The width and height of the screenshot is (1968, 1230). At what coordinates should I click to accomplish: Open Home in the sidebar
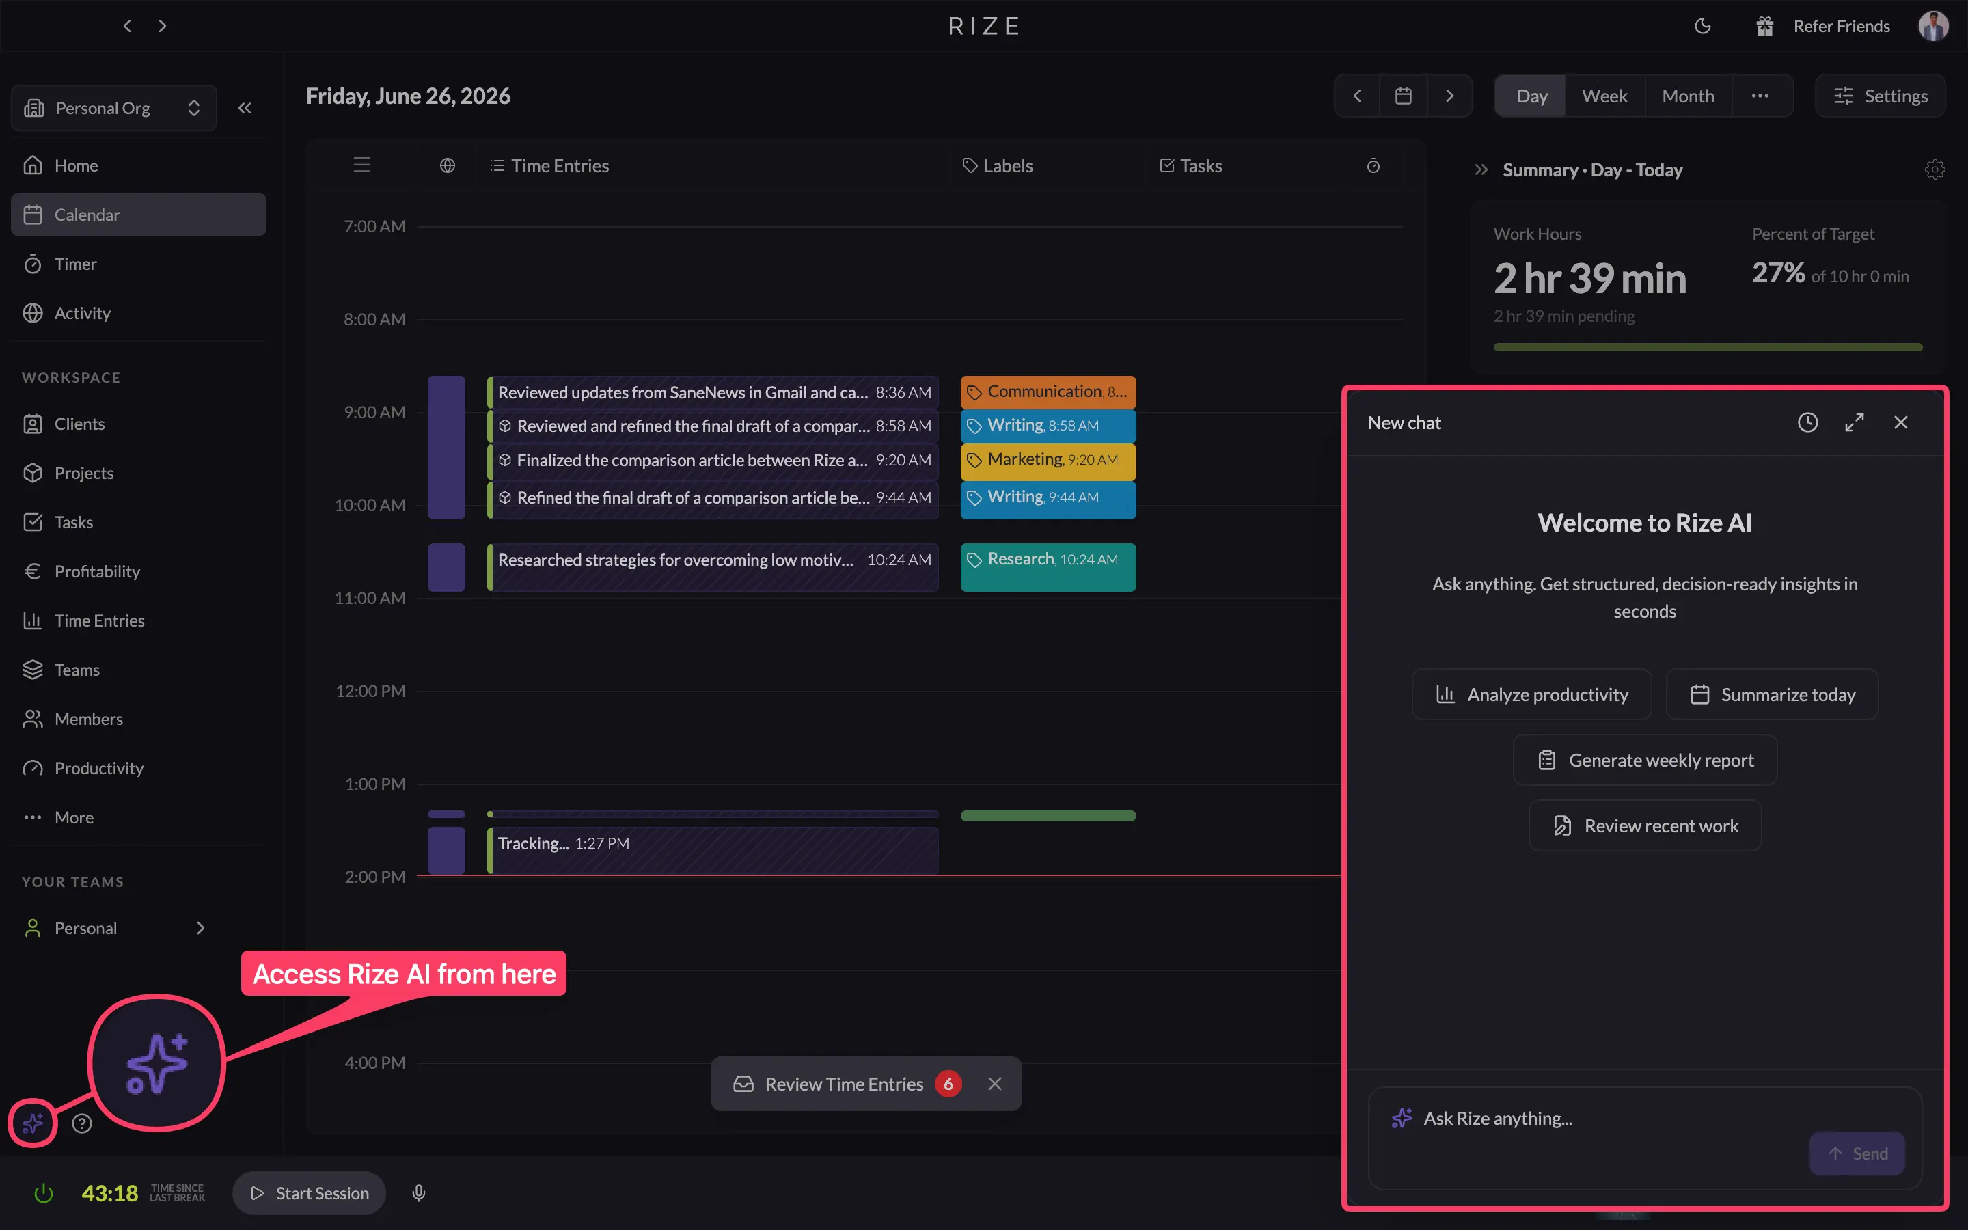[138, 165]
